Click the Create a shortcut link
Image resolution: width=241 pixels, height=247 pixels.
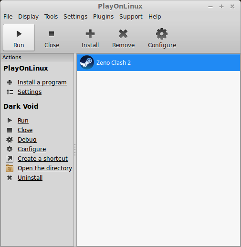pos(42,159)
